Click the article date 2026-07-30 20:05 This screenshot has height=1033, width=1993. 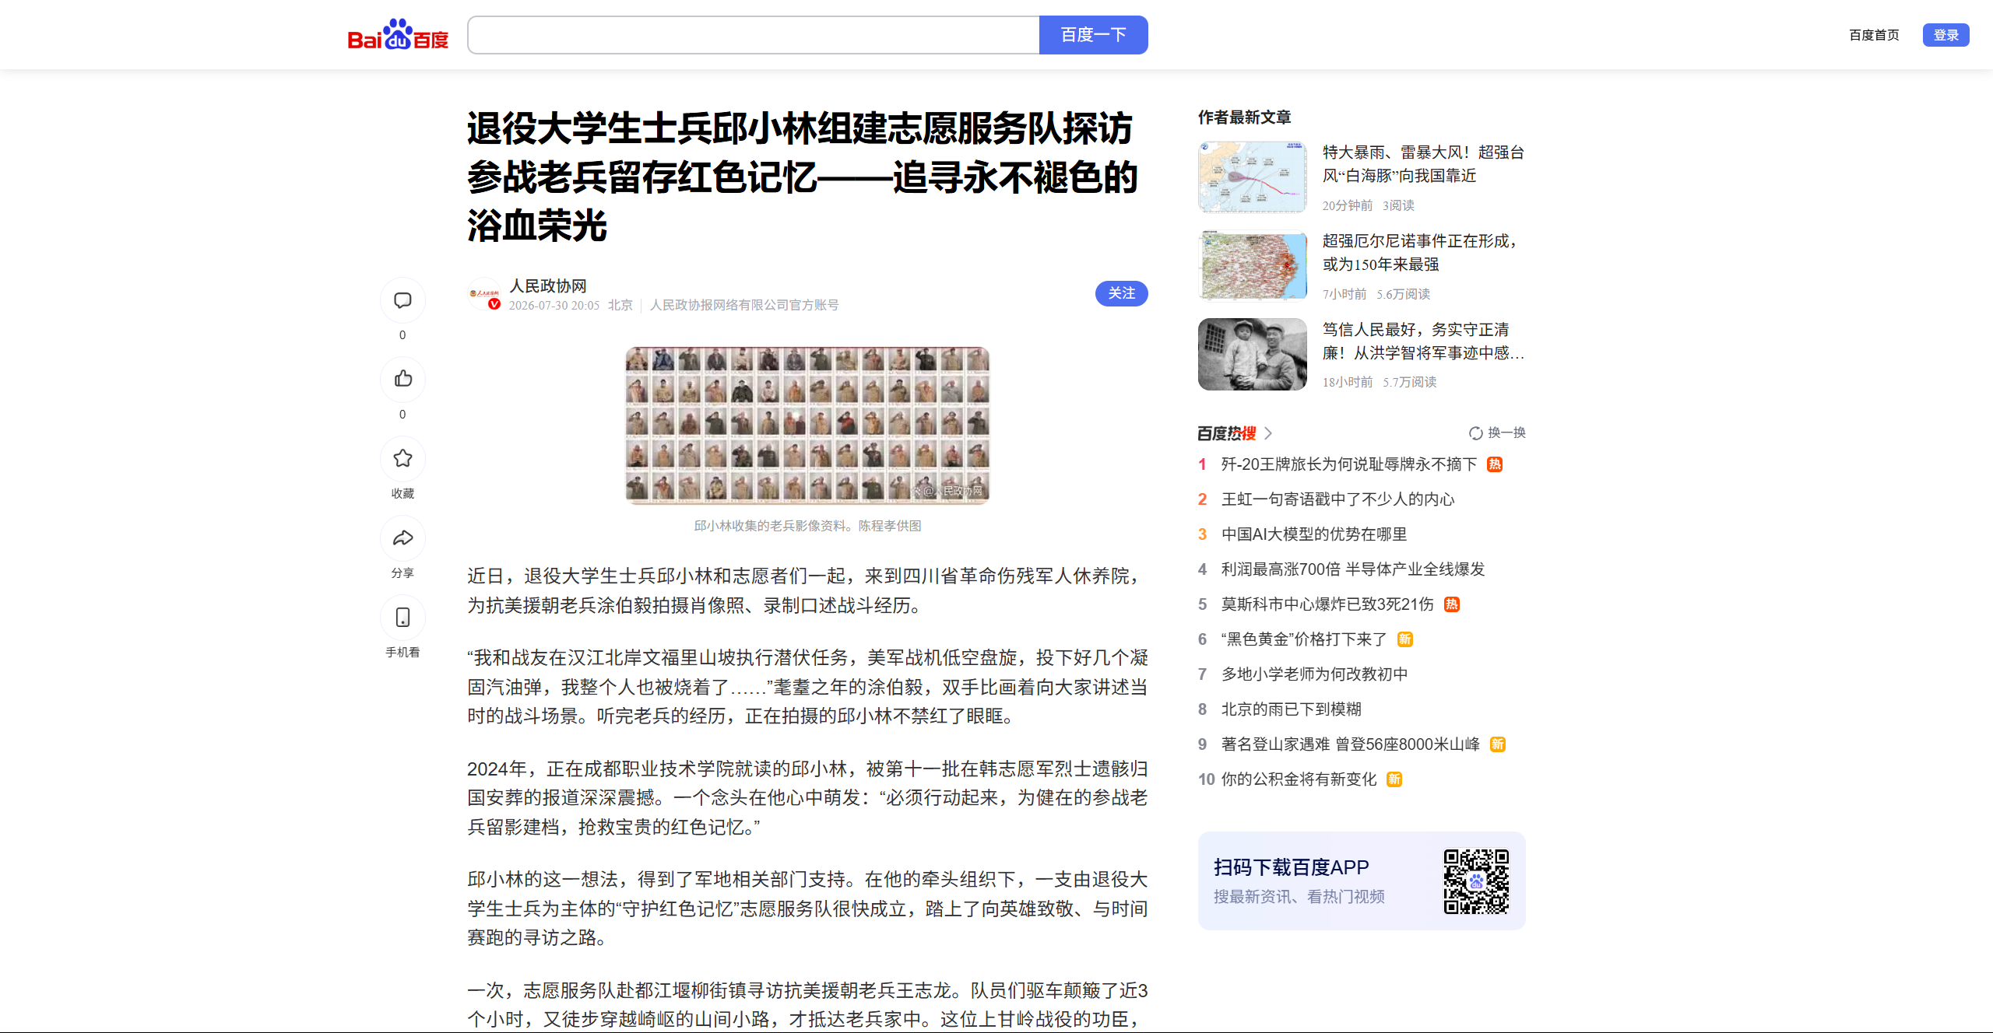coord(554,306)
